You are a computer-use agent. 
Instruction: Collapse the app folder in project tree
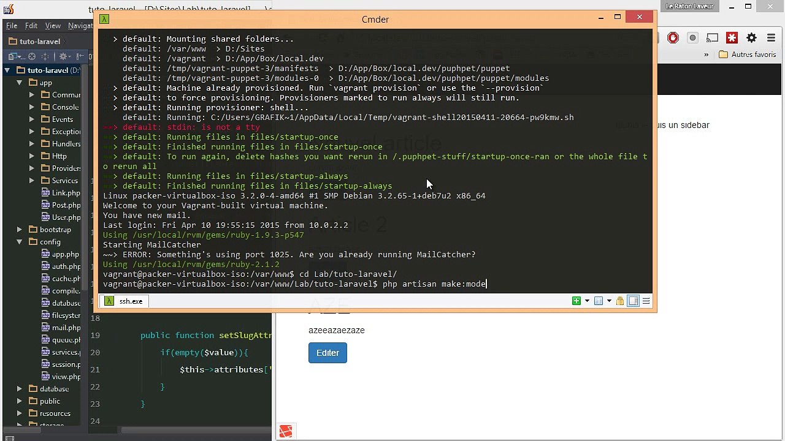pyautogui.click(x=20, y=83)
